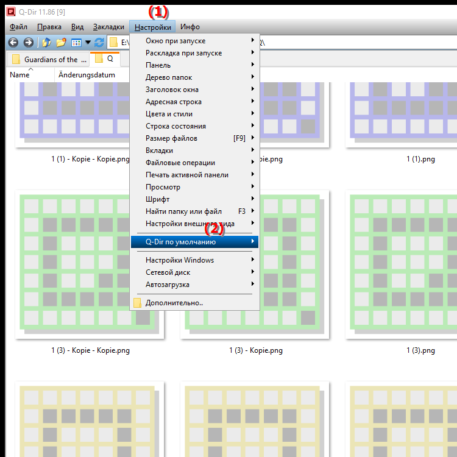Viewport: 457px width, 457px height.
Task: Select thumbnail of 1 (3).png
Action: [x=401, y=264]
